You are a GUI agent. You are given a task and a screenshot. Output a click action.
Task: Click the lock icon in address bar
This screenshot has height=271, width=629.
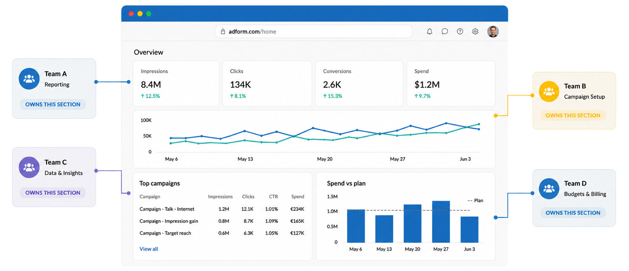point(223,32)
